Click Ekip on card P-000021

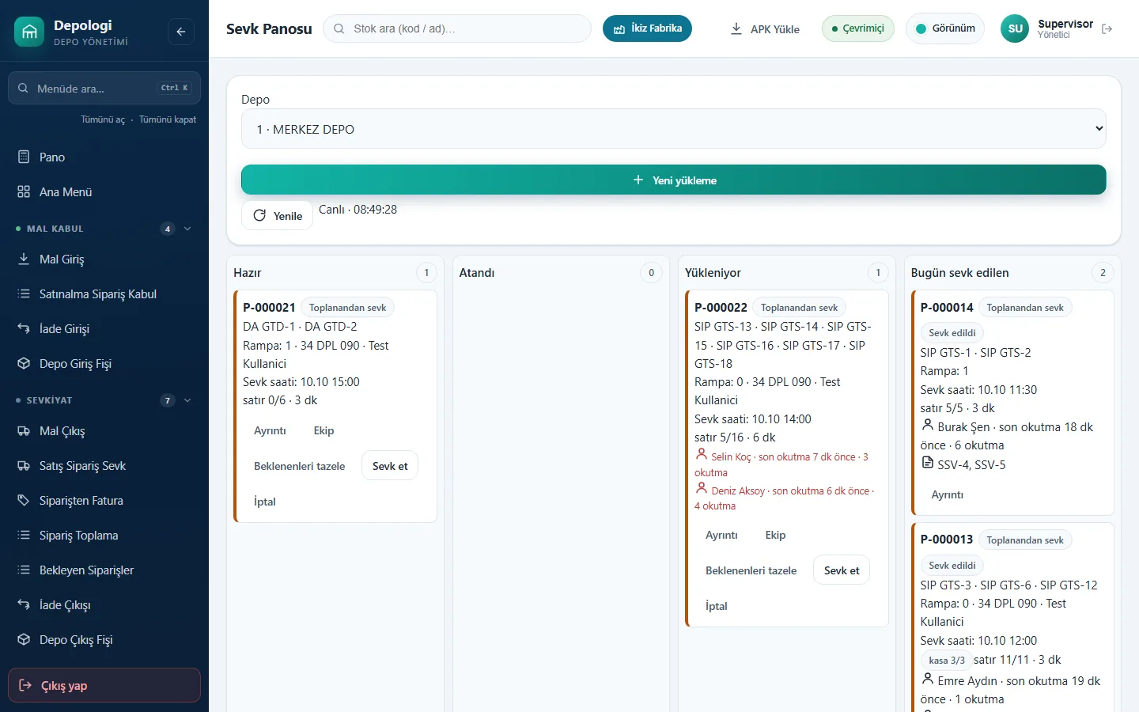coord(324,430)
